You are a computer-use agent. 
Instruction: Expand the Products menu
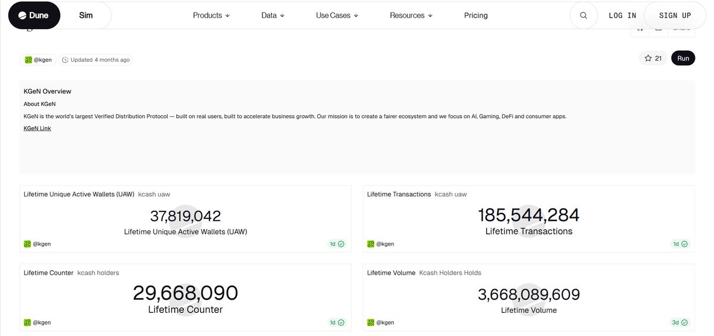pos(211,15)
